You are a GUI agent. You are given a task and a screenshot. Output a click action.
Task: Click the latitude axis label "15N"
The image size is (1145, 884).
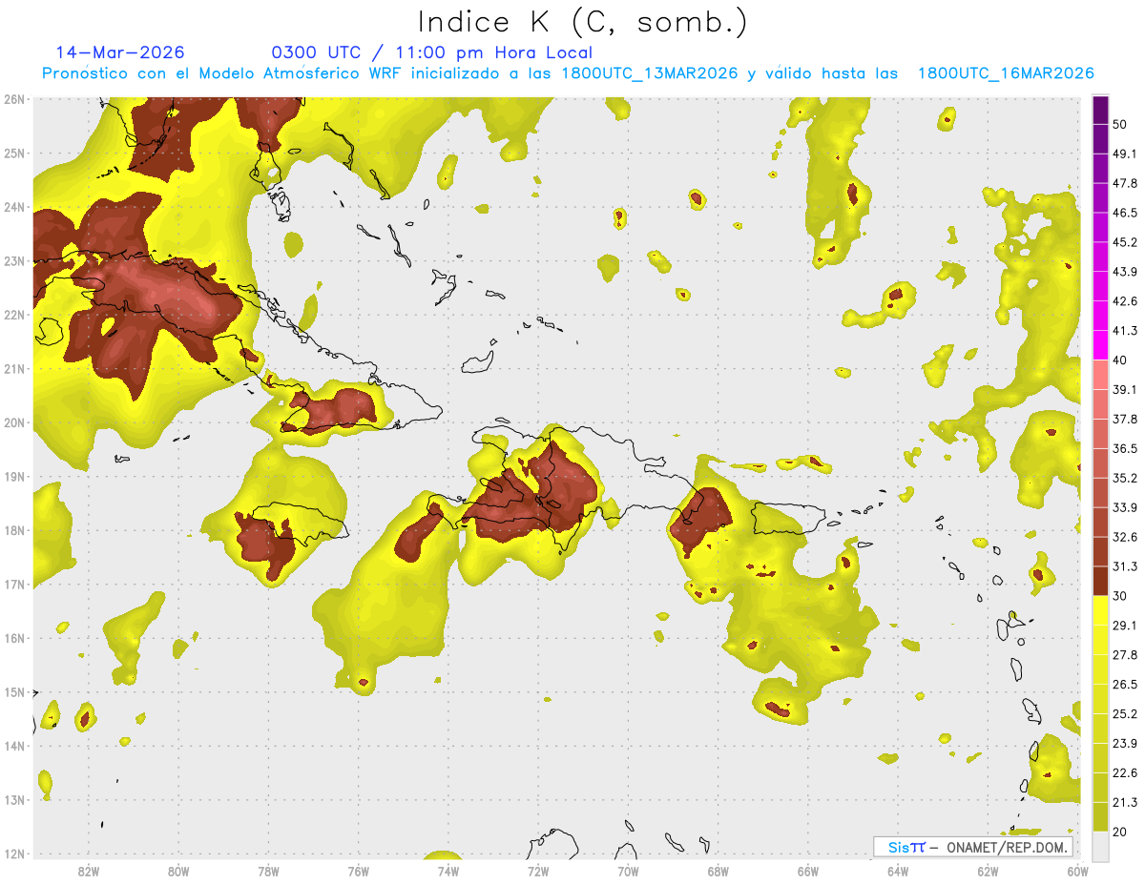tap(14, 692)
